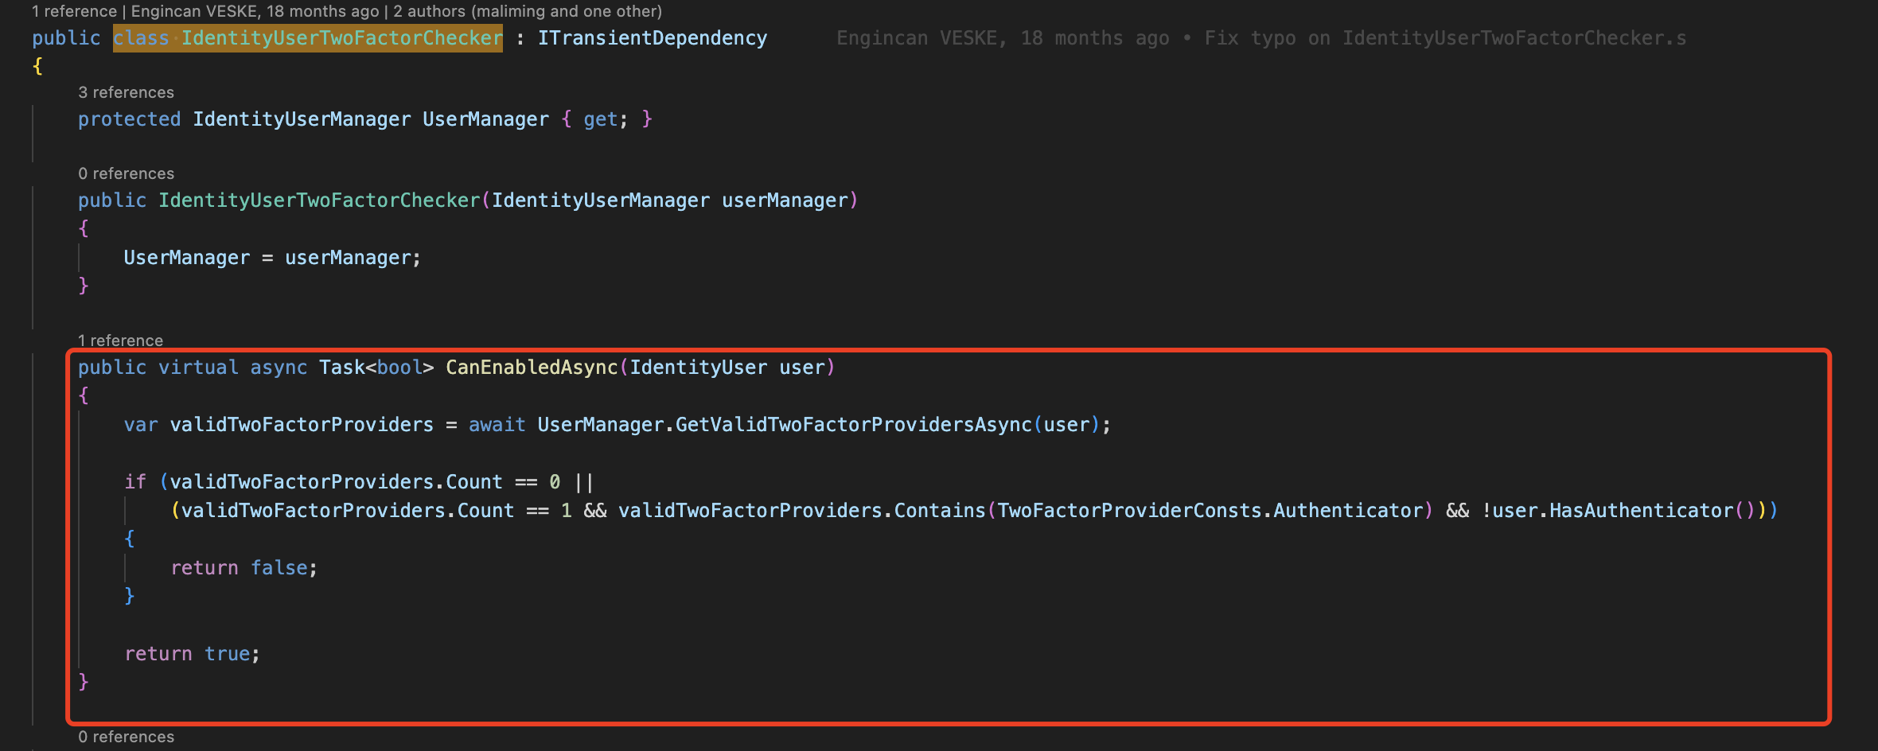The height and width of the screenshot is (751, 1878).
Task: Click the "get" accessor of UserManager property
Action: pos(600,119)
